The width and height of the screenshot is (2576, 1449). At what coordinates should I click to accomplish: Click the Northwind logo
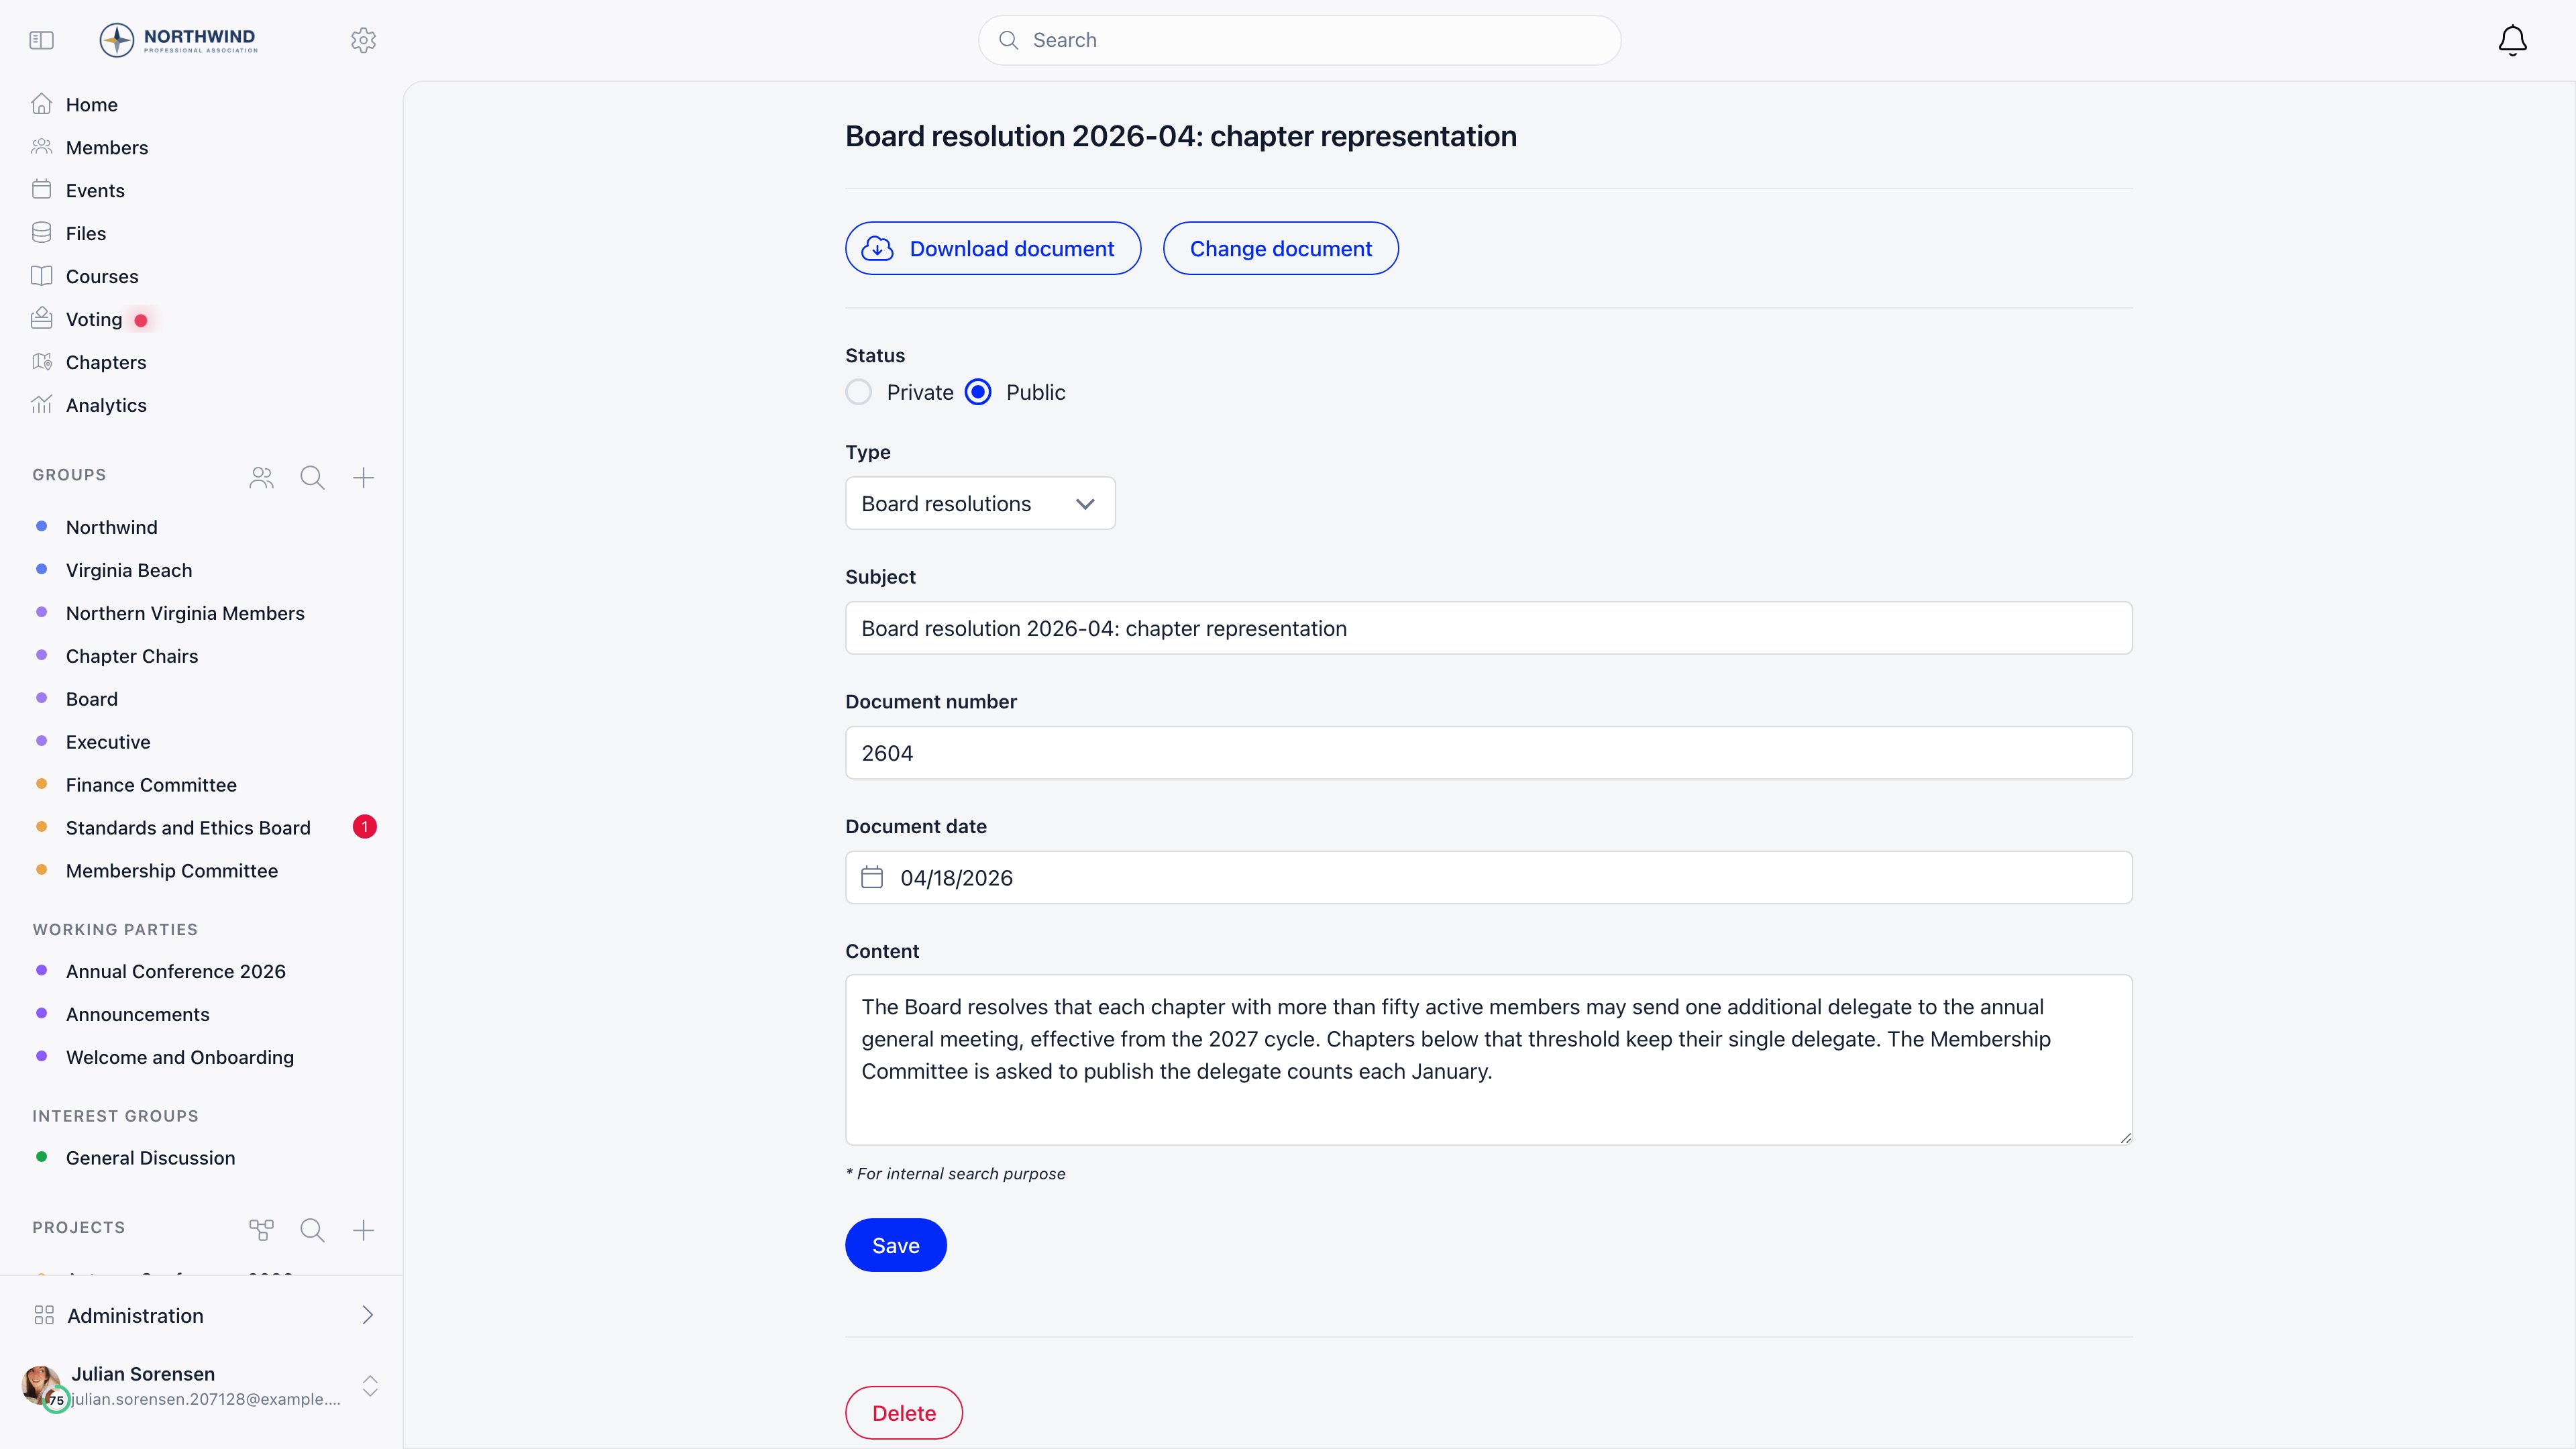click(178, 40)
